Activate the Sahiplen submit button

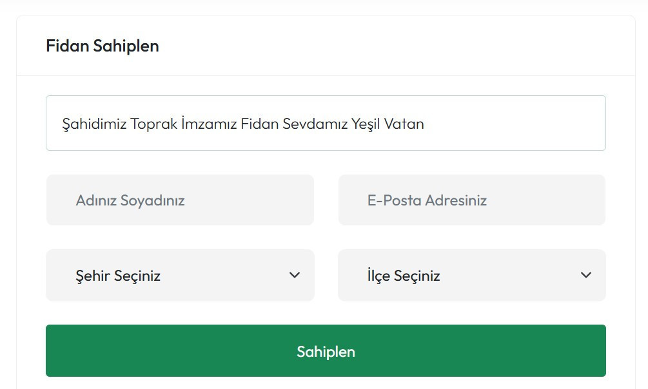[x=325, y=351]
